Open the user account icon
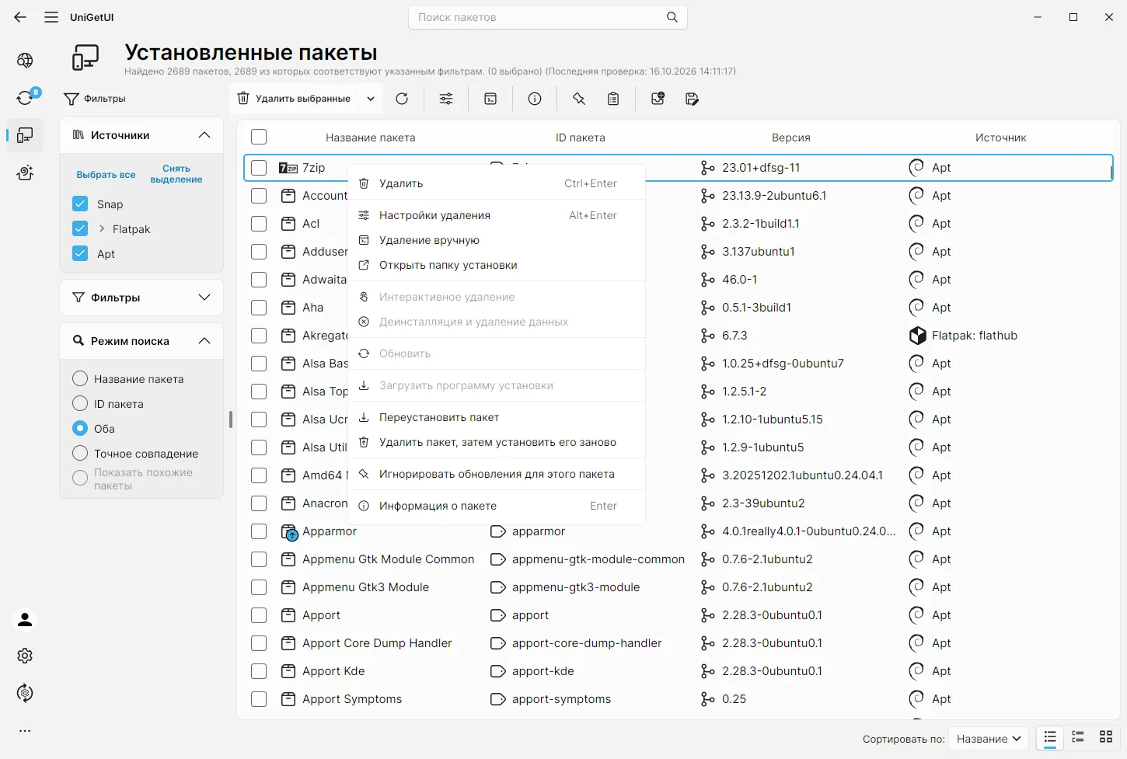The image size is (1127, 759). [x=25, y=619]
